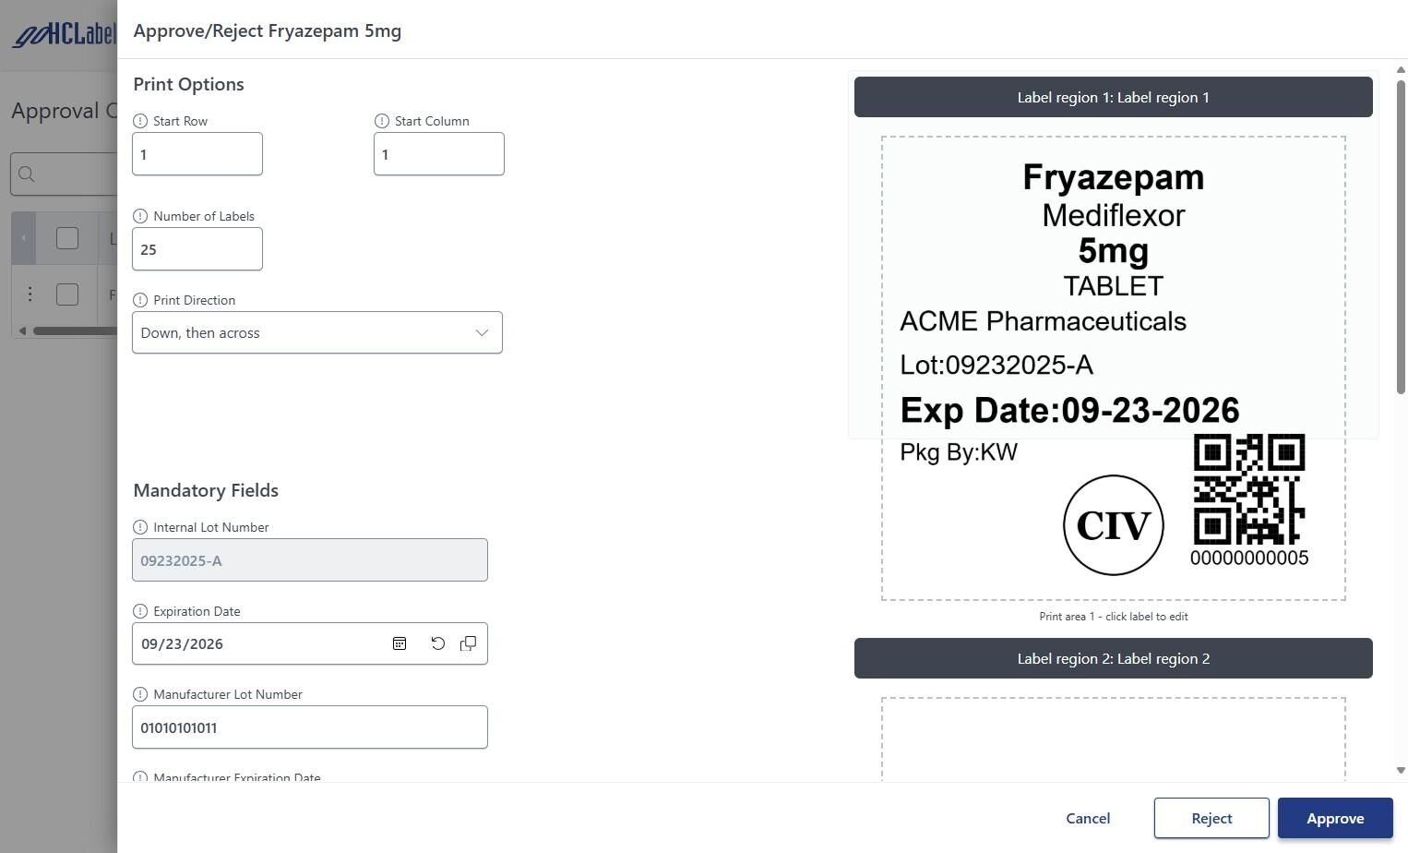Open the three-dot row actions menu
The height and width of the screenshot is (853, 1408).
30,294
